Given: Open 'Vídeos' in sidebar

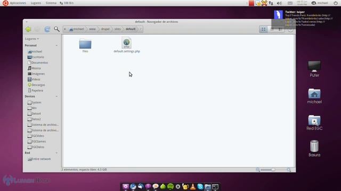Looking at the screenshot, I should (x=34, y=80).
